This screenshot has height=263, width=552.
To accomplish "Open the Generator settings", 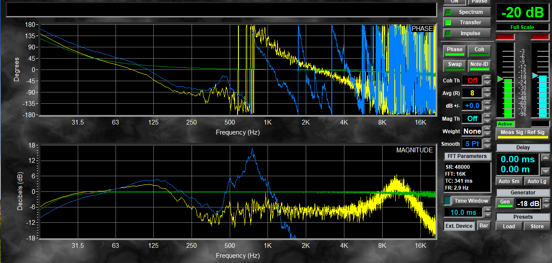I will tap(523, 192).
